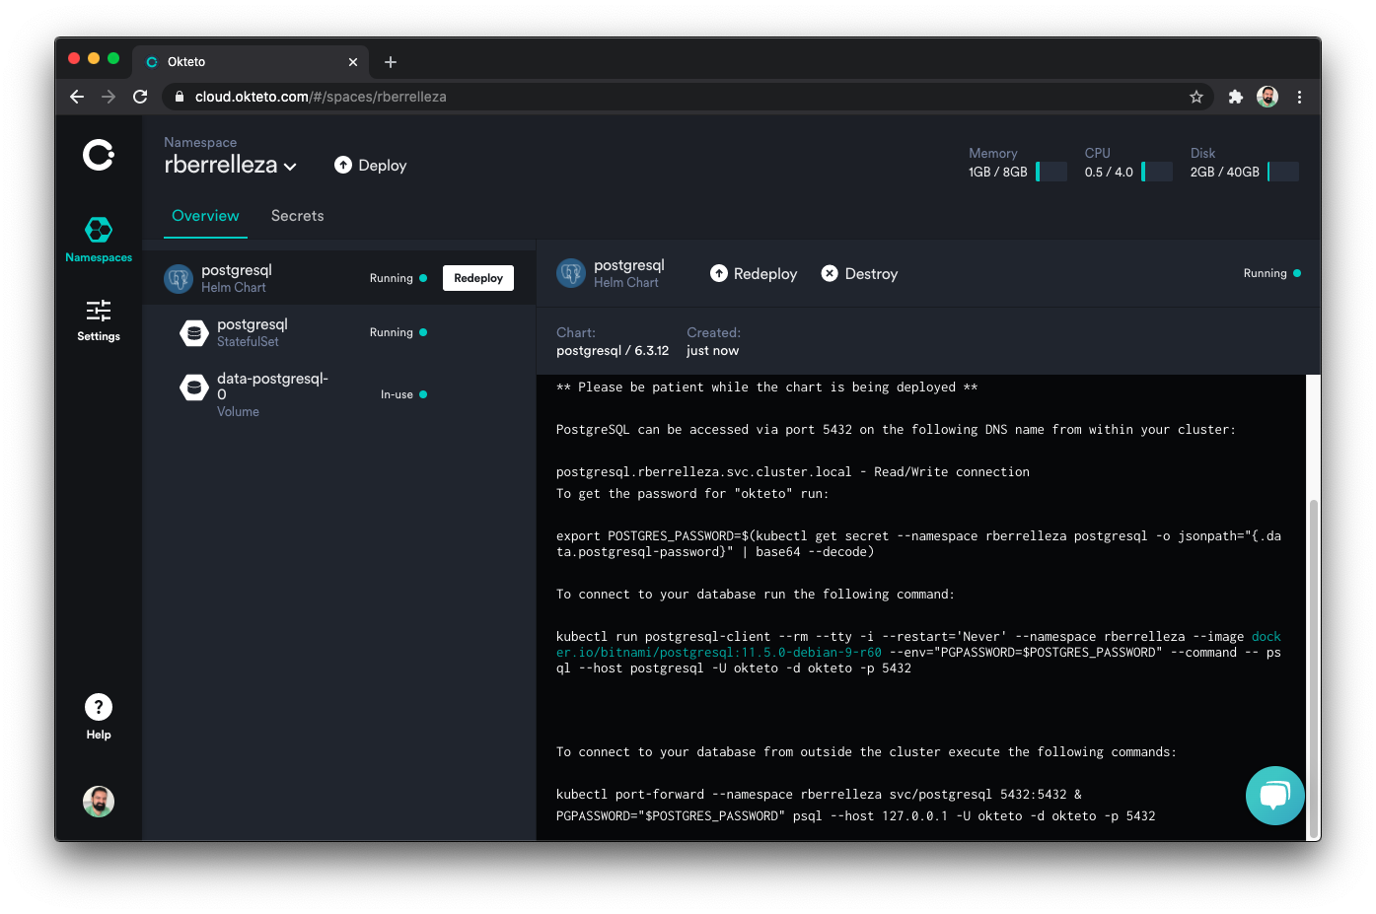Bookmark this page with star icon
This screenshot has height=914, width=1376.
(x=1196, y=97)
